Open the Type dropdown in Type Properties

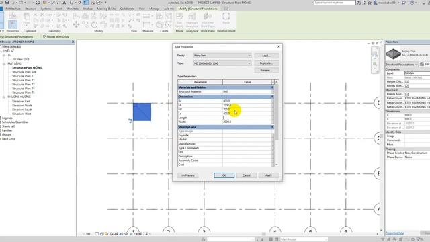pos(249,63)
